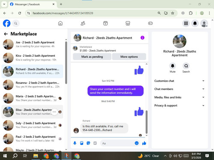Open the Facebook menu grid icon
This screenshot has width=214, height=160.
(x=186, y=23)
